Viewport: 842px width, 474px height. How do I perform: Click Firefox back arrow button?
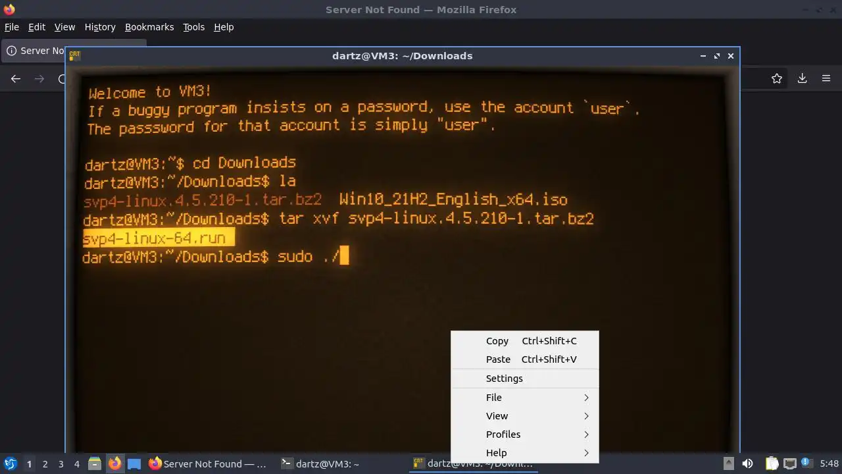click(x=16, y=78)
